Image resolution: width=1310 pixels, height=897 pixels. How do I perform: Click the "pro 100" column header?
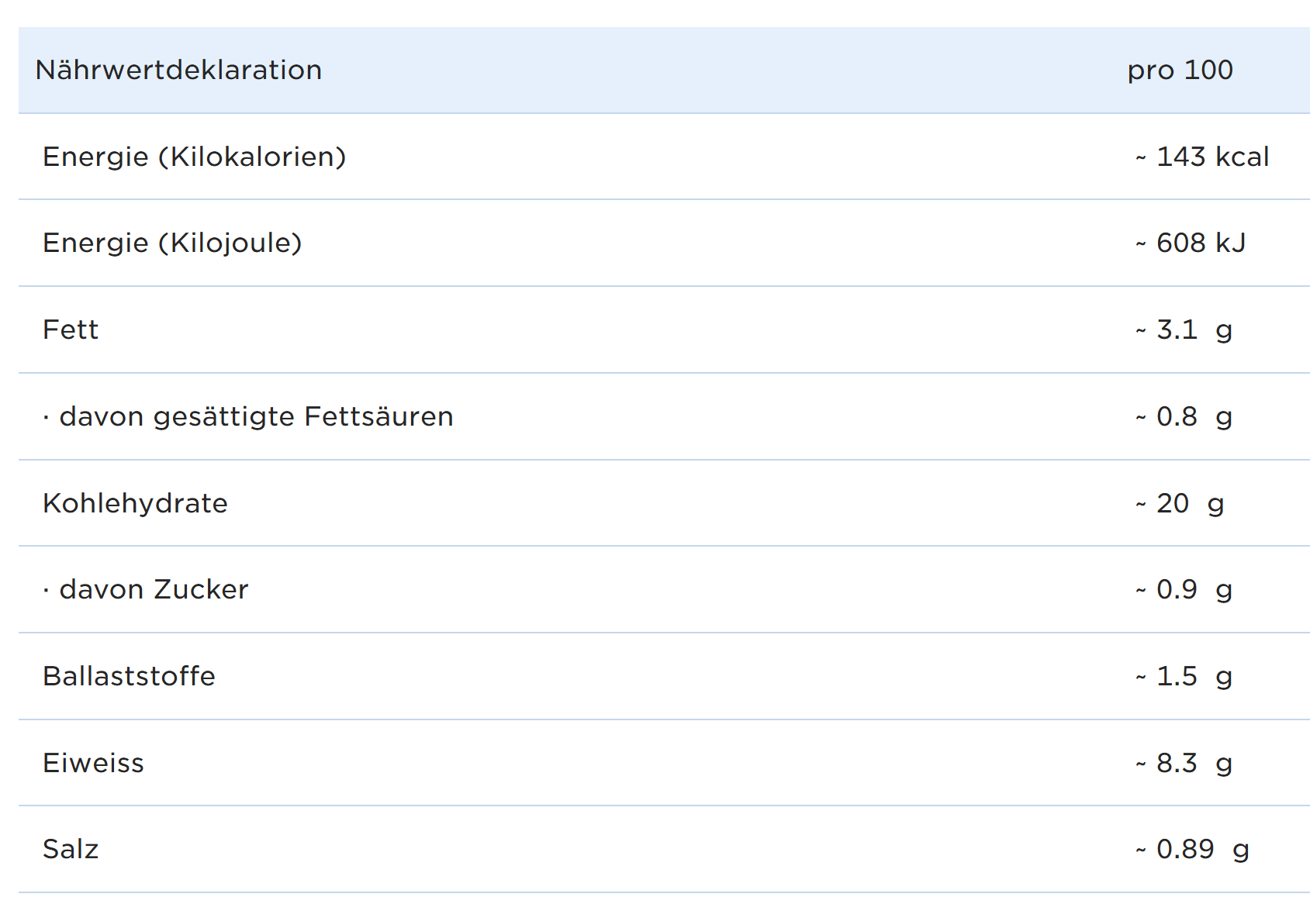tap(1180, 71)
